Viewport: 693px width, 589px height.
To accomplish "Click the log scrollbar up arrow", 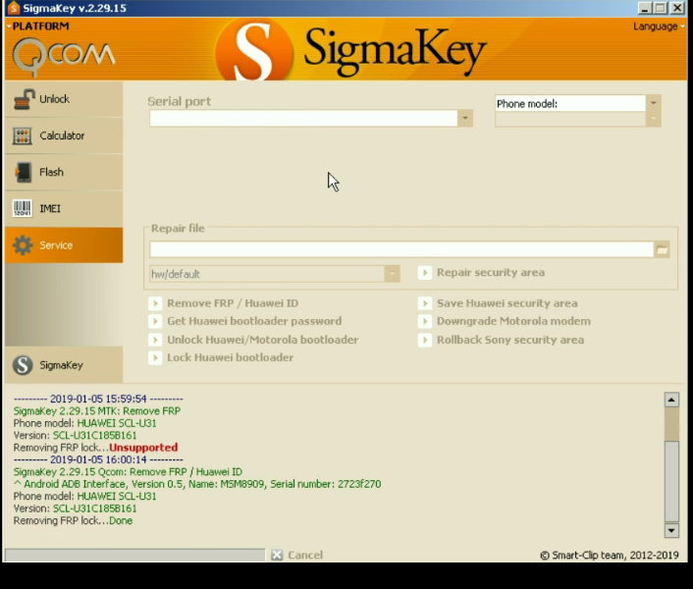I will pos(671,400).
